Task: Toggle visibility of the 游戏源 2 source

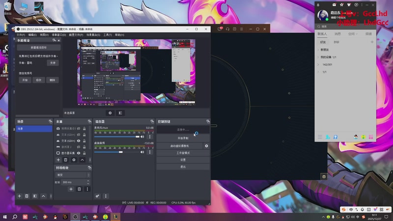Action: click(79, 147)
